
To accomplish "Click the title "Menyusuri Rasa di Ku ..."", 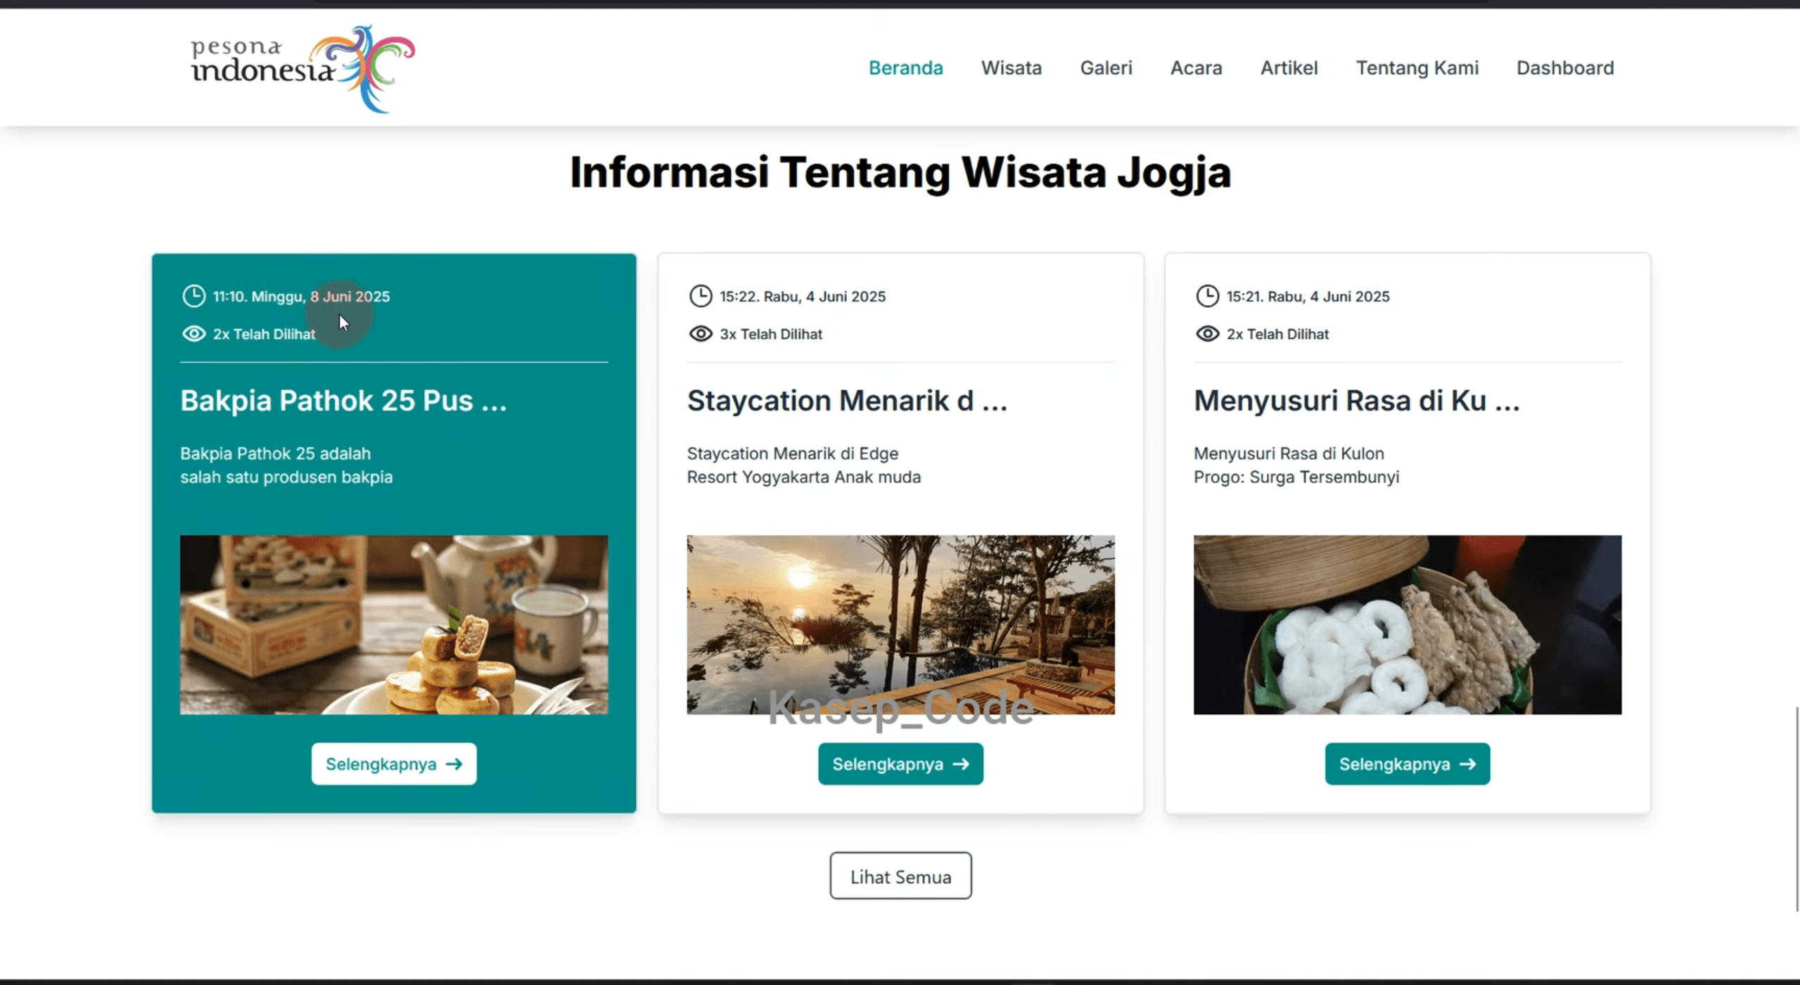I will coord(1356,401).
